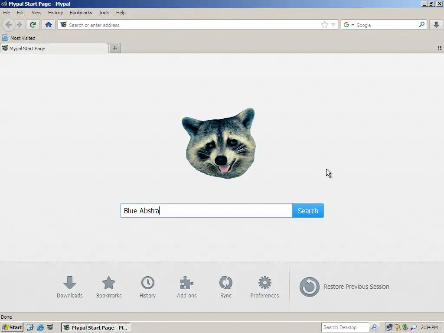Screen dimensions: 444x333
Task: Open the Tools menu
Action: click(x=104, y=13)
